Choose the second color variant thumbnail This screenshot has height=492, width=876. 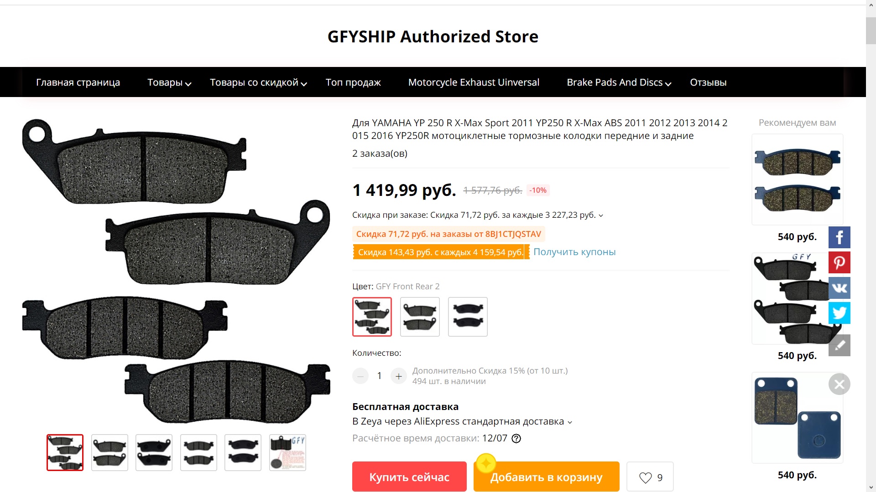(420, 317)
